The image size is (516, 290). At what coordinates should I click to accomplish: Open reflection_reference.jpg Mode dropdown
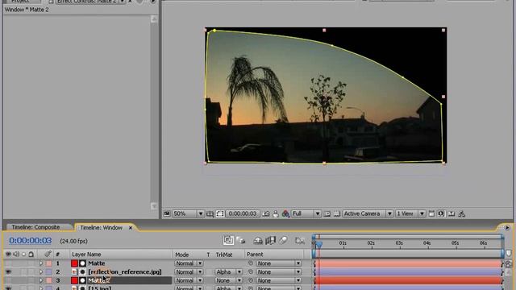189,272
